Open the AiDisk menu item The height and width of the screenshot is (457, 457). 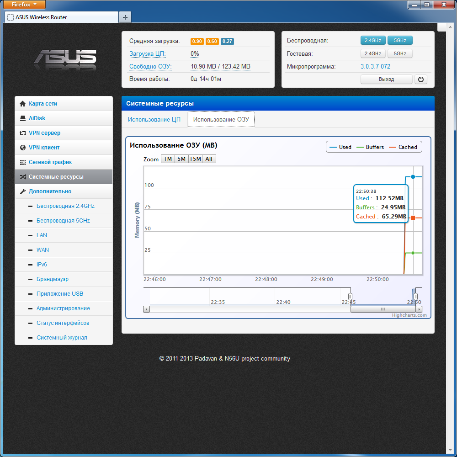point(64,118)
